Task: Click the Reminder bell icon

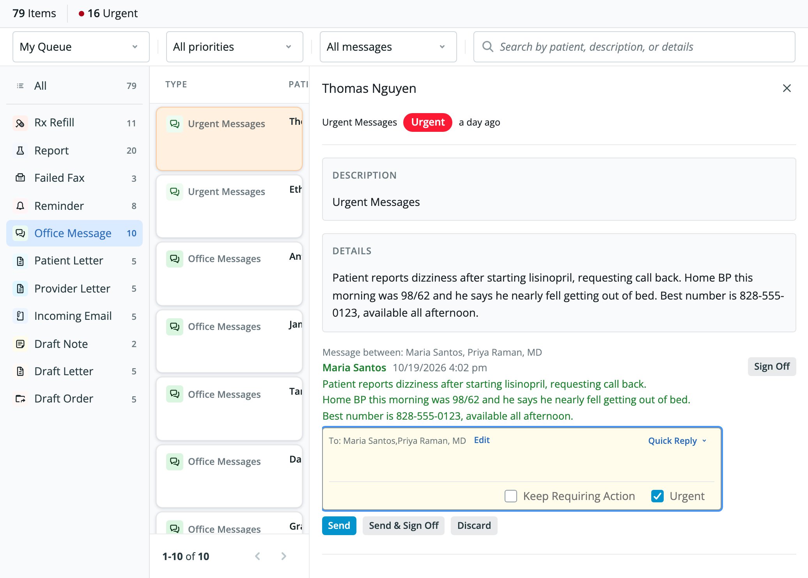Action: (20, 206)
